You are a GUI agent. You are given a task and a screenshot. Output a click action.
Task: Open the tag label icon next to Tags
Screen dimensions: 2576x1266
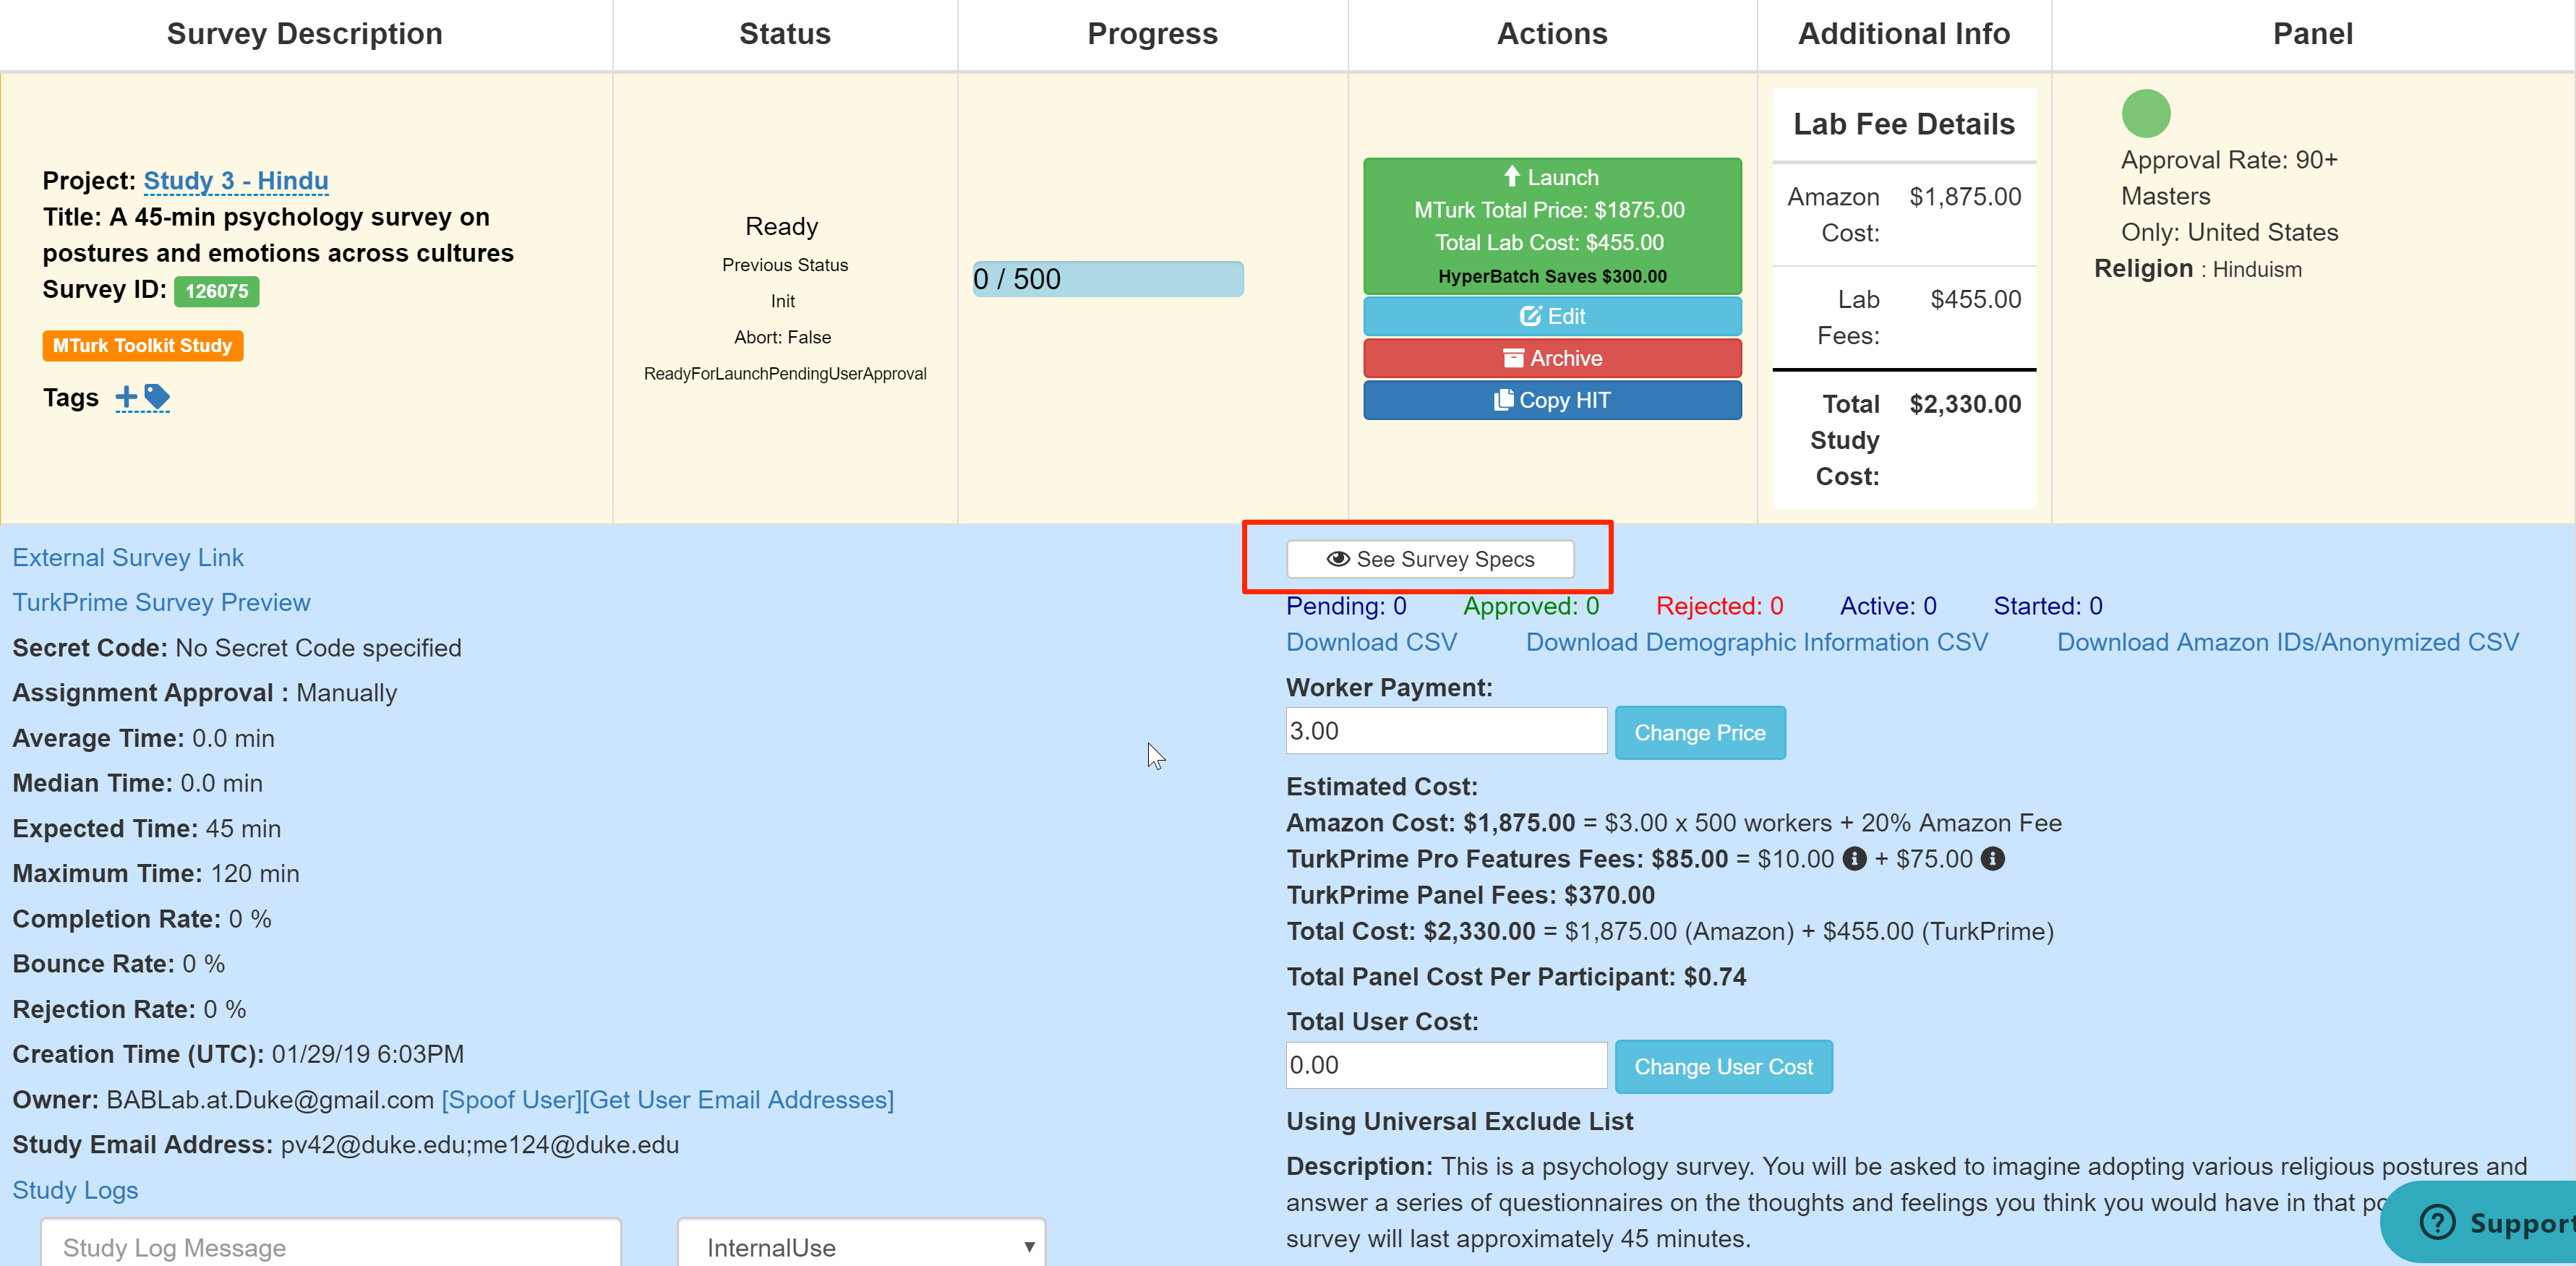tap(157, 398)
